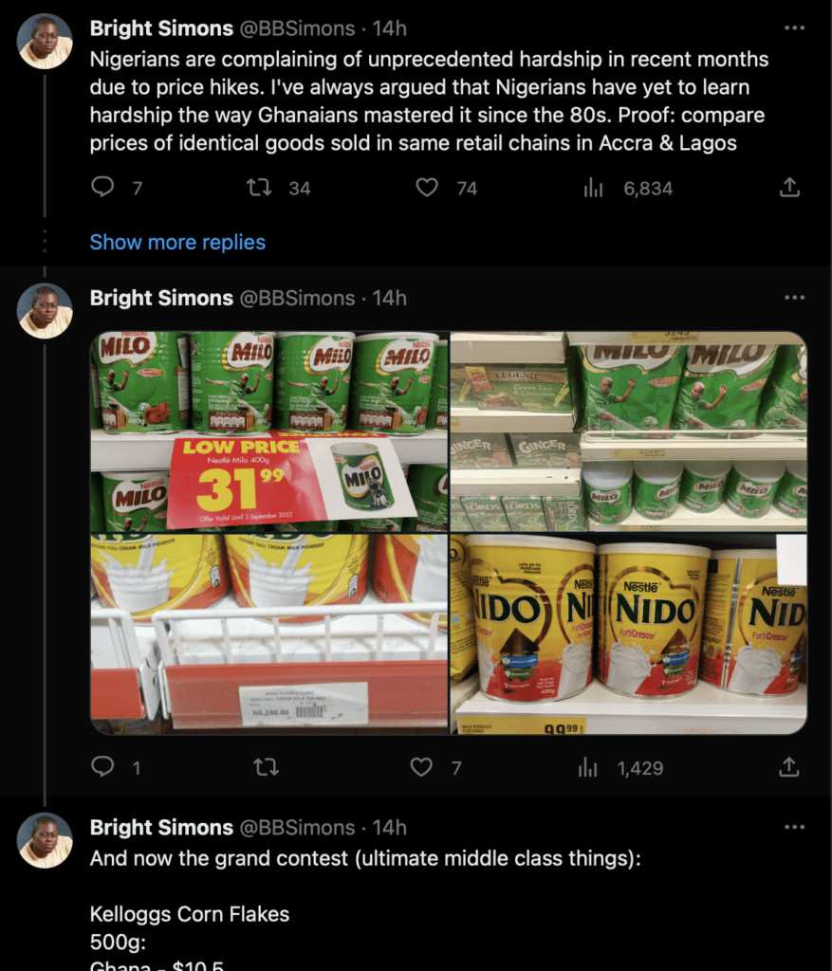832x971 pixels.
Task: Open top-right Milo shelf photo
Action: [x=628, y=431]
